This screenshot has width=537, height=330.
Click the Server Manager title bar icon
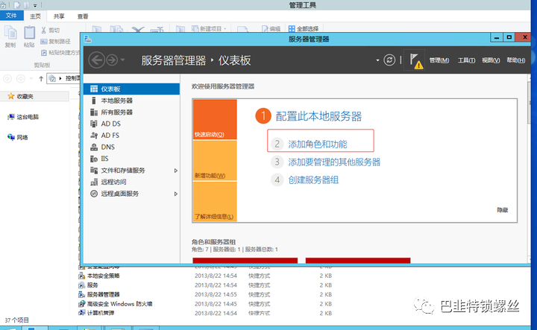[88, 39]
